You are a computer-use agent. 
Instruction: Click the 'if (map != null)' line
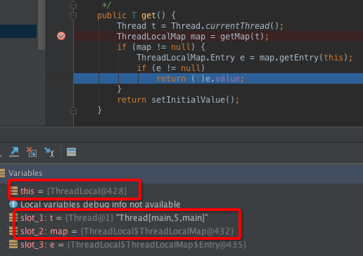point(161,47)
